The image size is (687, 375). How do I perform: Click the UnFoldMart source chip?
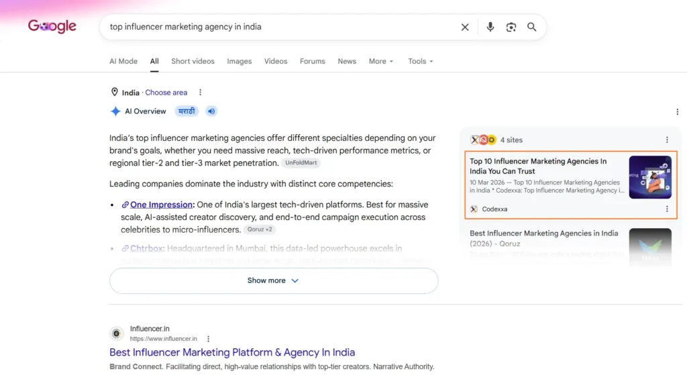(301, 162)
